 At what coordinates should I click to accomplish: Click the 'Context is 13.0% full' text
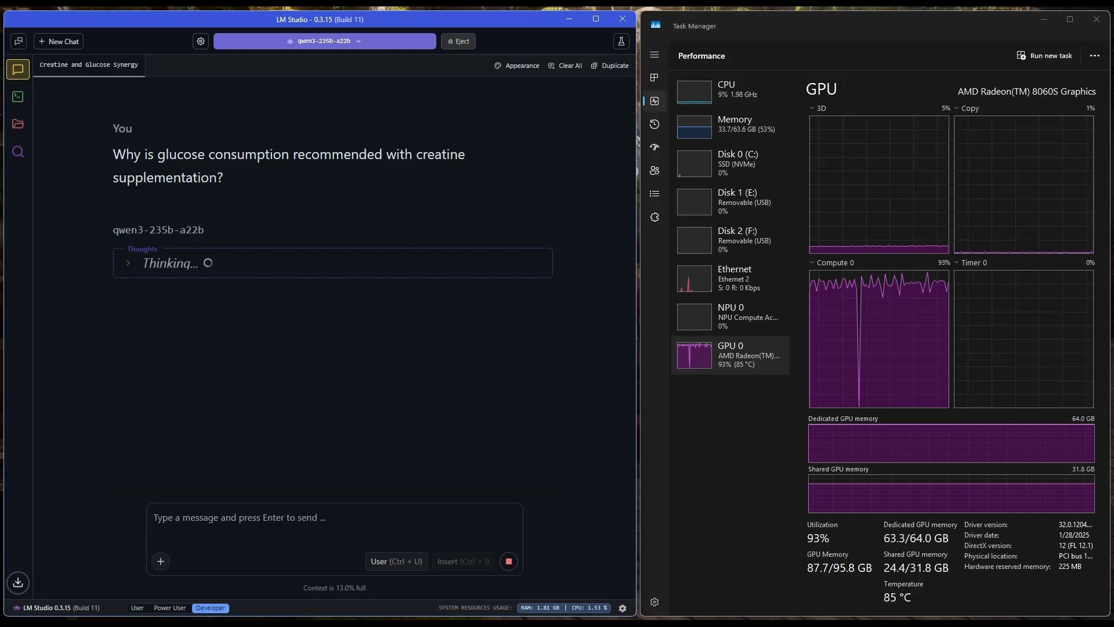pos(334,588)
